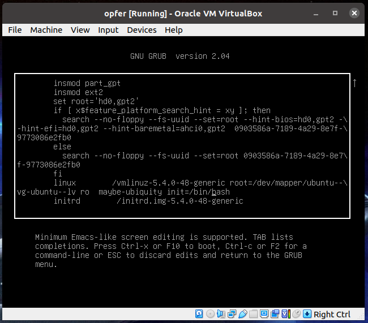Click 'f-9773086e2fb0' UUID continuation line
This screenshot has height=323, width=368.
coord(49,165)
